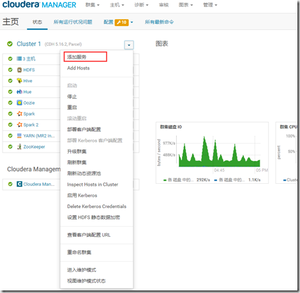This screenshot has height=293, width=300.
Task: Click the Spark 2 star icon
Action: (20, 124)
